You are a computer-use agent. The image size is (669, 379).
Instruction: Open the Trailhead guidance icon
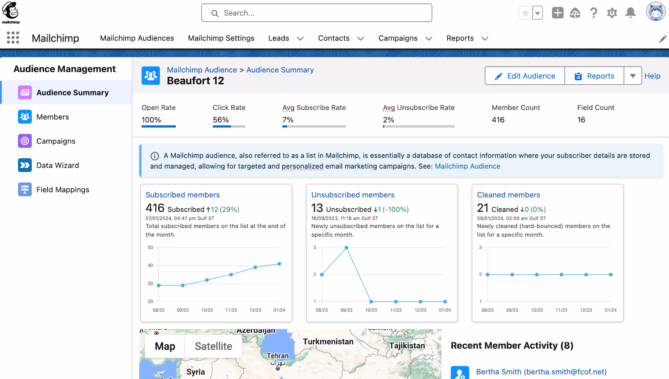tap(575, 13)
